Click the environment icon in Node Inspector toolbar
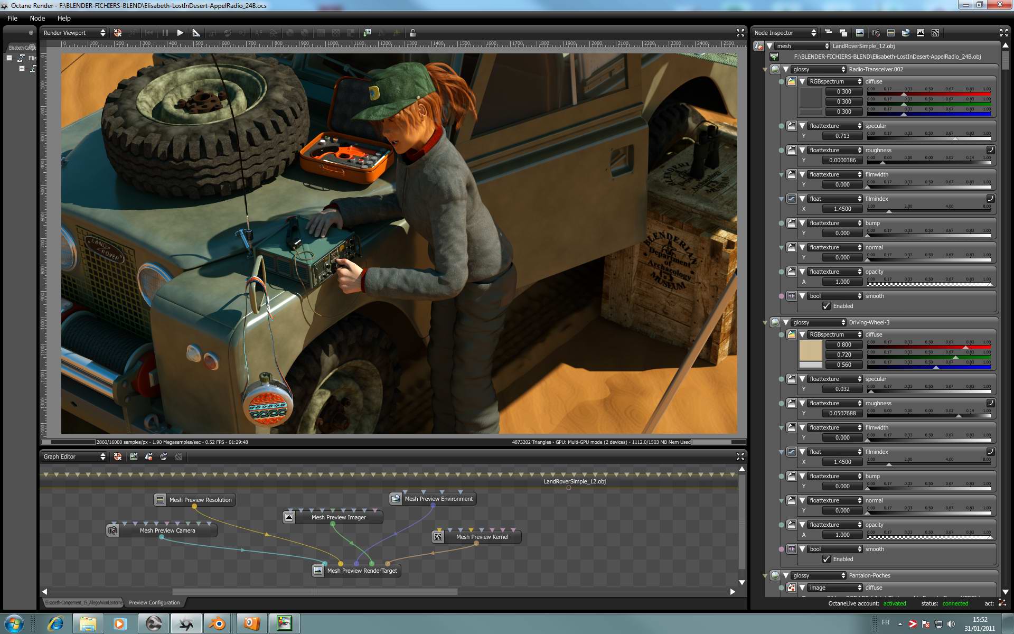This screenshot has width=1014, height=634. click(906, 33)
